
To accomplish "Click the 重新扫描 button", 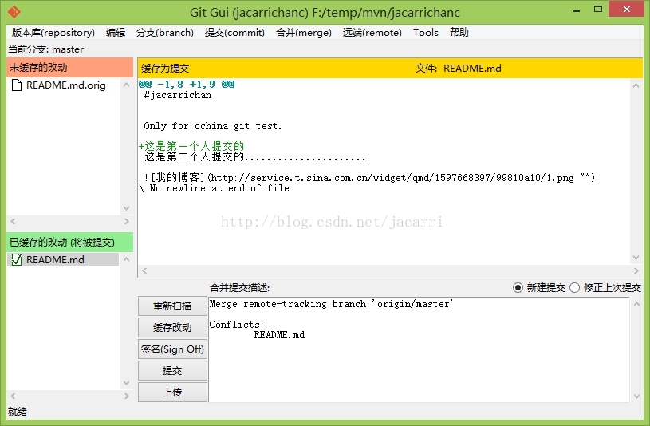I will point(172,306).
